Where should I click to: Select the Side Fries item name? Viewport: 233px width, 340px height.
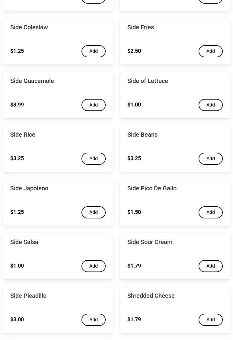tap(141, 27)
